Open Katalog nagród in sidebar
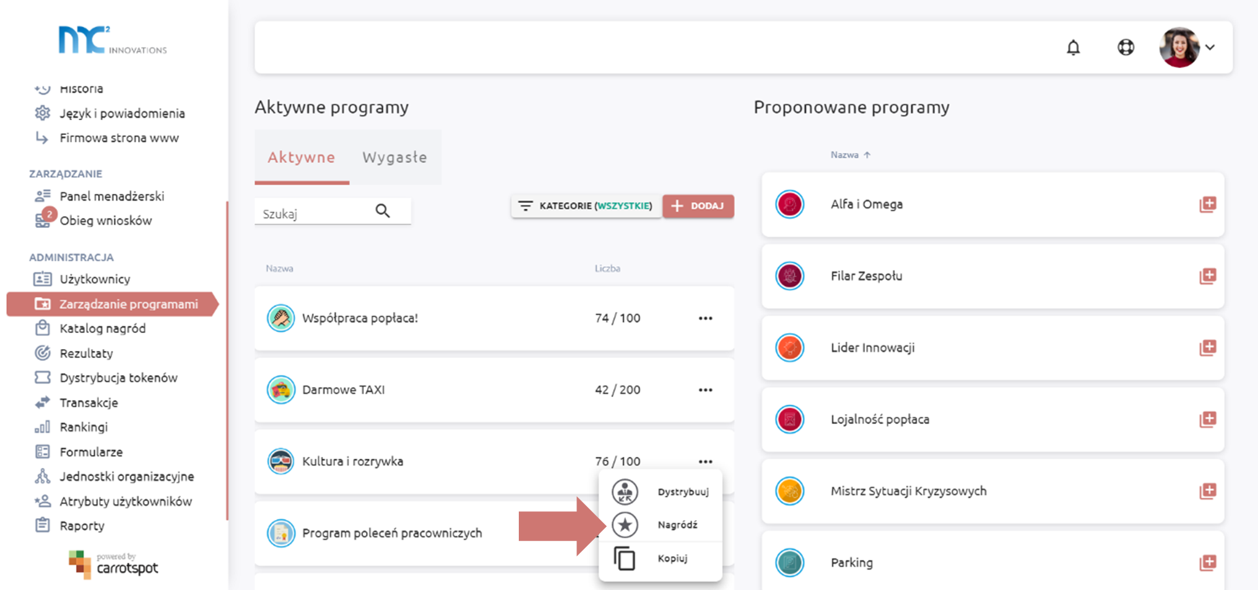Image resolution: width=1258 pixels, height=590 pixels. click(102, 329)
